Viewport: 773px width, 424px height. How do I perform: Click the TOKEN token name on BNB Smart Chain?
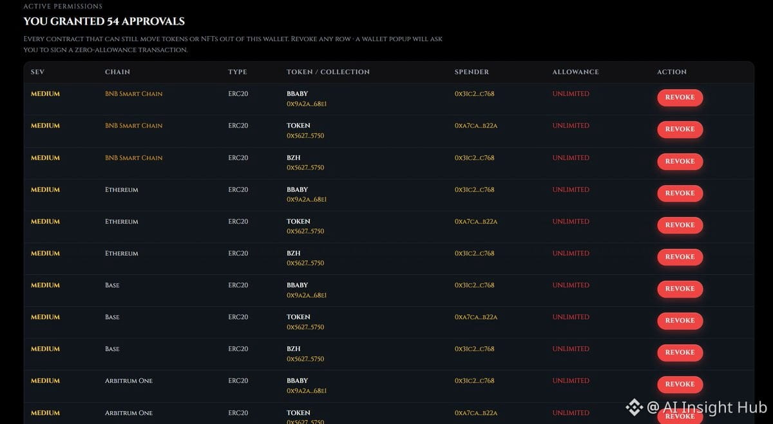pyautogui.click(x=298, y=126)
